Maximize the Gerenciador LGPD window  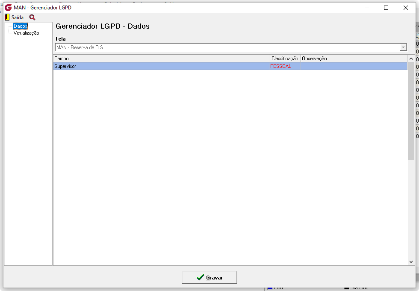[386, 8]
